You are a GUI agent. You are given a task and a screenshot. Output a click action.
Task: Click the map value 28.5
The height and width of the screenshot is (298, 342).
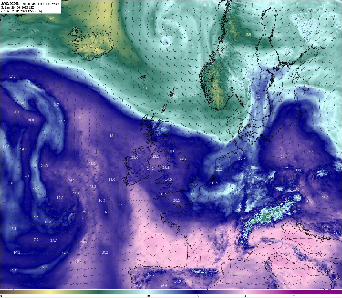(337, 279)
